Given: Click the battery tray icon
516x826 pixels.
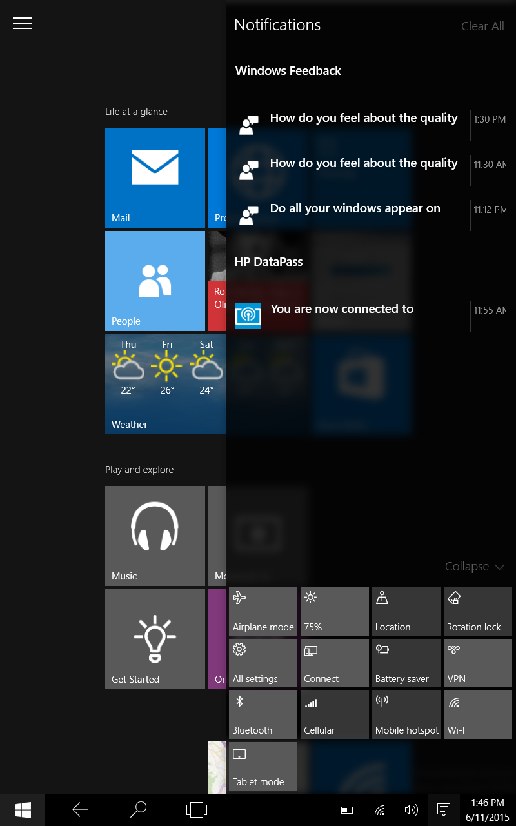Looking at the screenshot, I should (348, 810).
